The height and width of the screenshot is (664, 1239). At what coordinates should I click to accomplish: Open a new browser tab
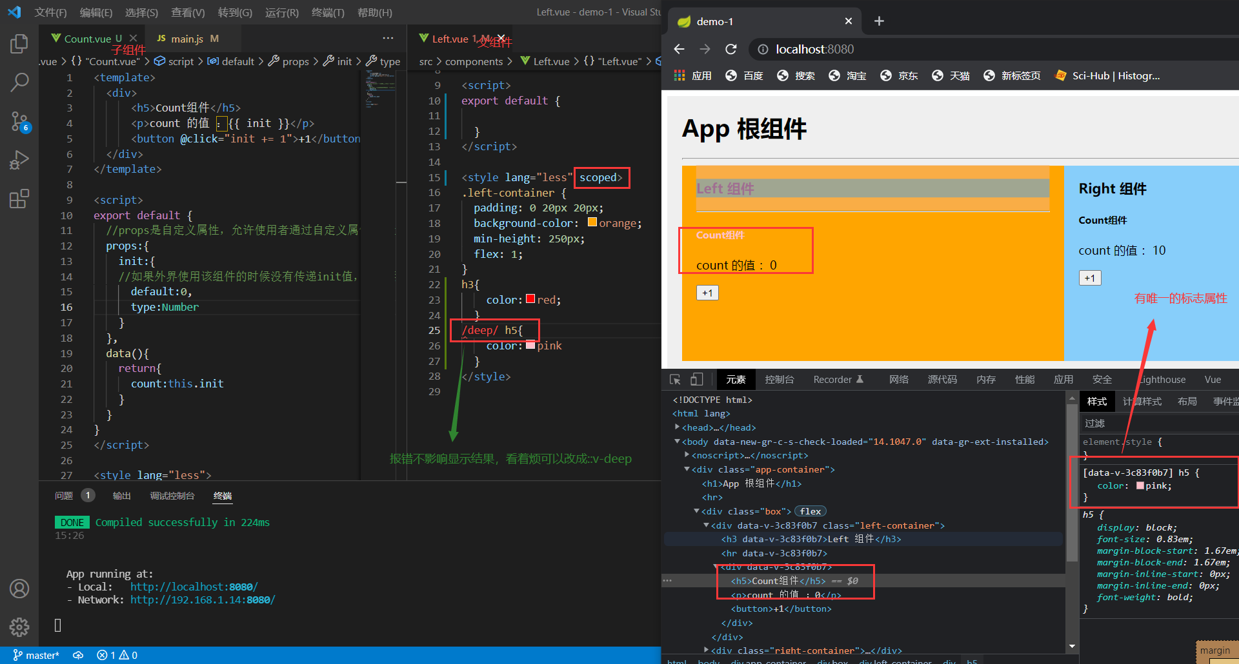pyautogui.click(x=879, y=21)
